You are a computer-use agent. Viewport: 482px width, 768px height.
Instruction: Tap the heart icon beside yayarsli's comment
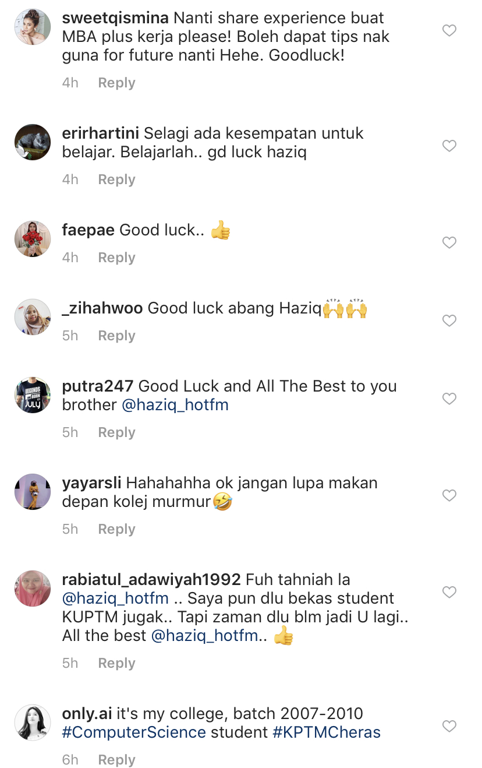coord(449,495)
